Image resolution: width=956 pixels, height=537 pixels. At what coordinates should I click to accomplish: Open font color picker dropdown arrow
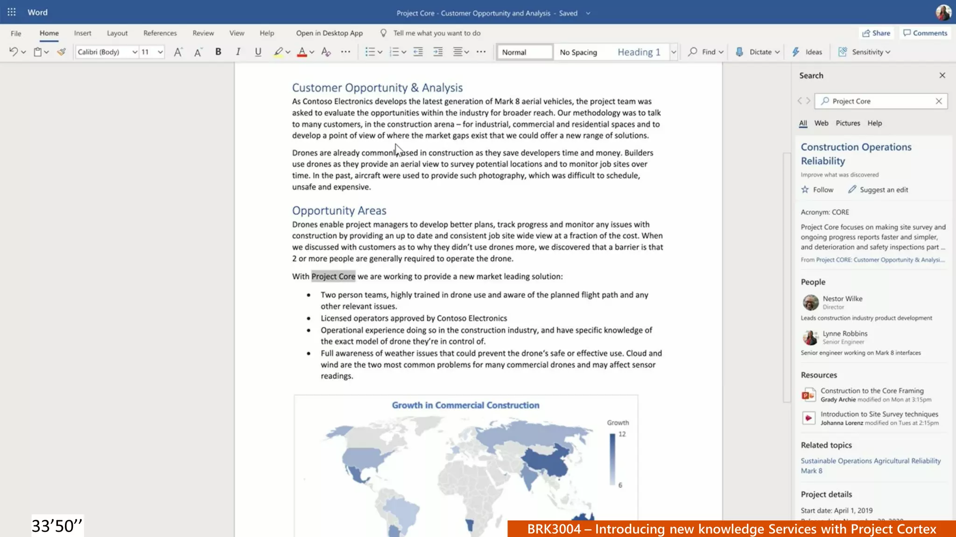(x=312, y=52)
